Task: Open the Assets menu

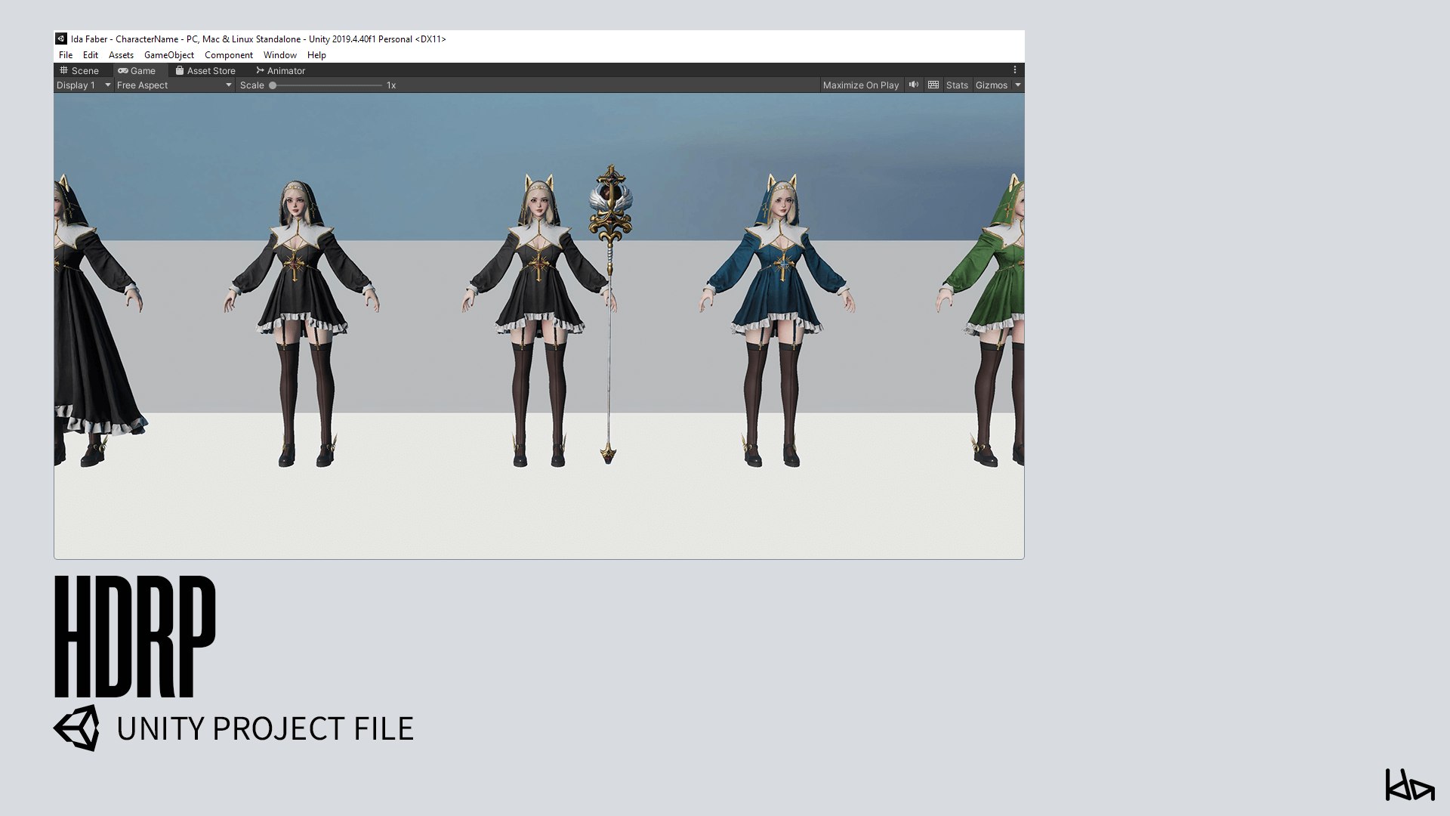Action: pyautogui.click(x=121, y=55)
